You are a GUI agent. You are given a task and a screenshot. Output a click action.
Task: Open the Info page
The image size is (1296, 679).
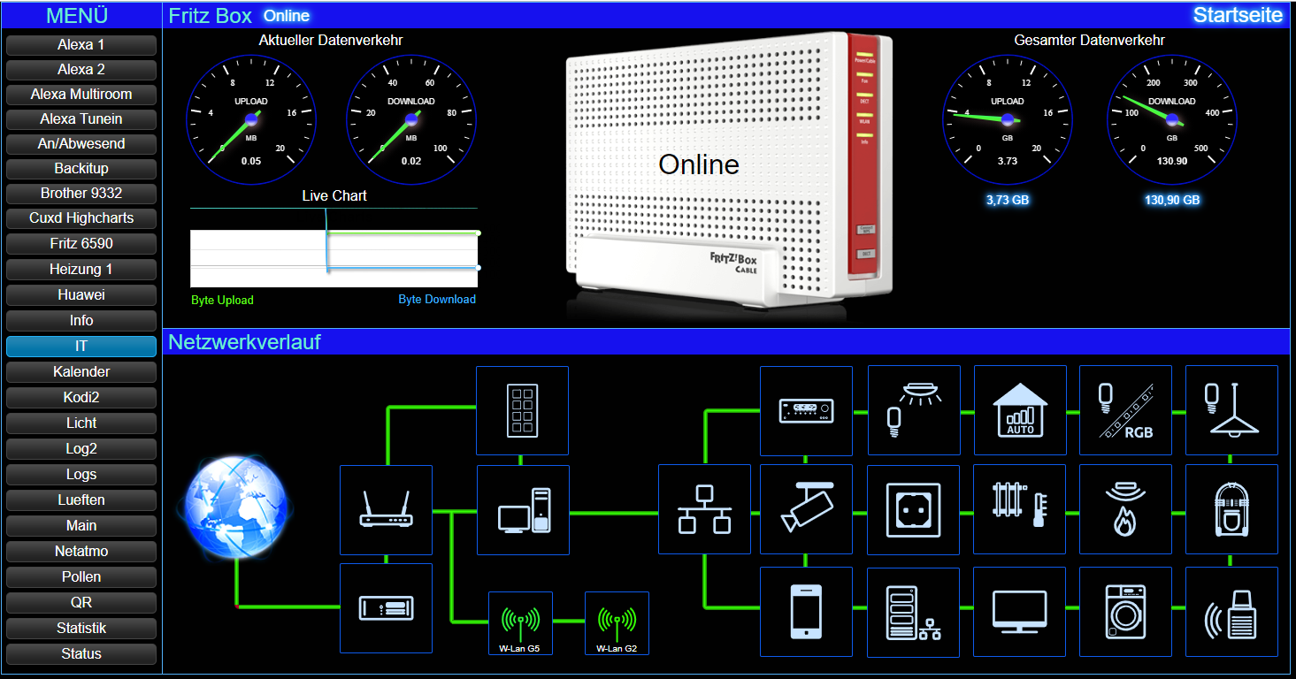[x=81, y=320]
